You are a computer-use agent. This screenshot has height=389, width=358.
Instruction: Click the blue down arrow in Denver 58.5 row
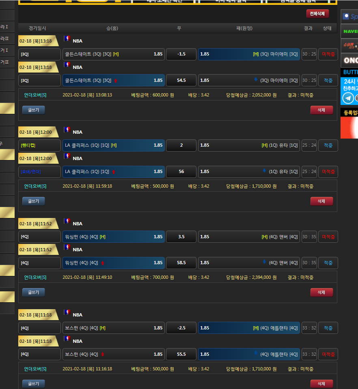click(x=264, y=263)
